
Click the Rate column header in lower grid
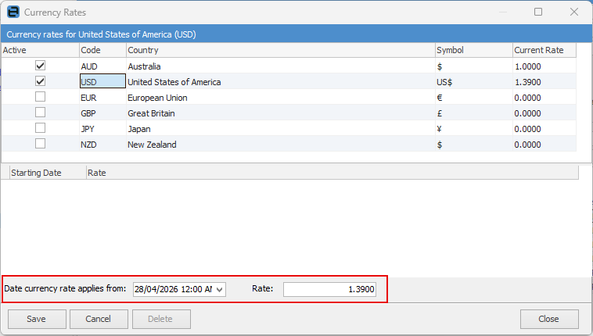[332, 173]
